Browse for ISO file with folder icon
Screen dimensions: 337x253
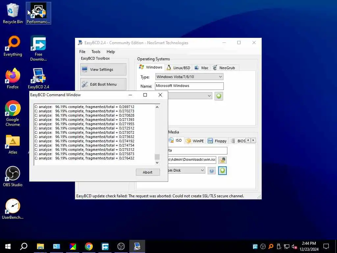pyautogui.click(x=222, y=160)
